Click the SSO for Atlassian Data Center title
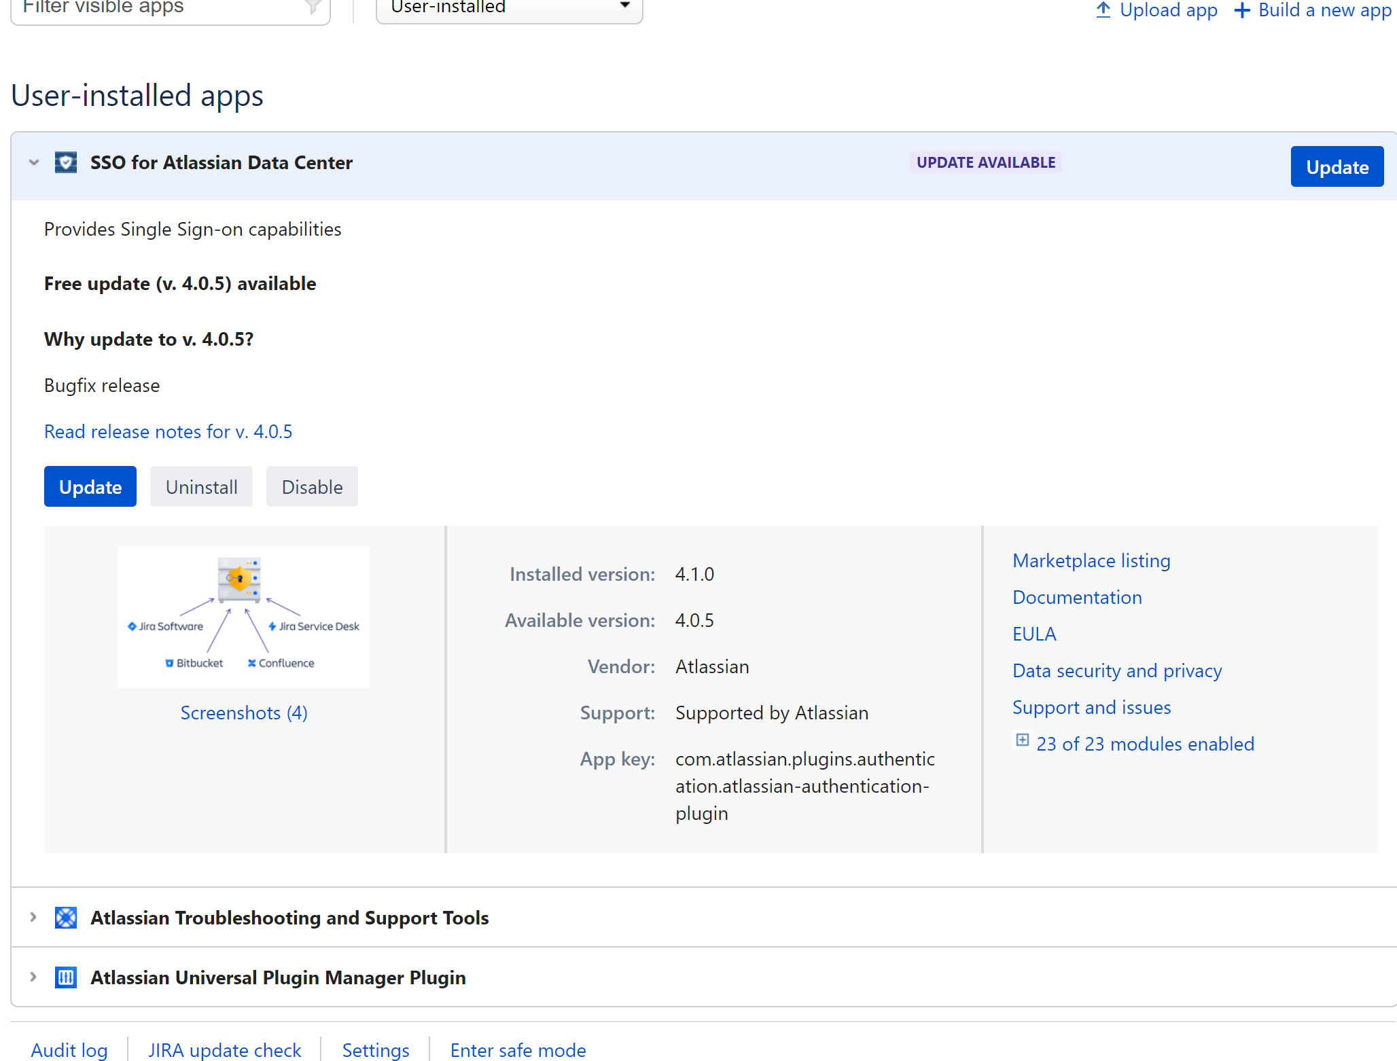Screen dimensions: 1397x1061 [222, 162]
